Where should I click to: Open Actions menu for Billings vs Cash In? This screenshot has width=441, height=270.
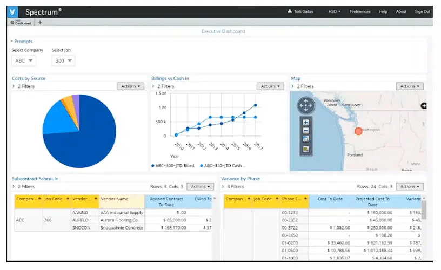(x=270, y=86)
